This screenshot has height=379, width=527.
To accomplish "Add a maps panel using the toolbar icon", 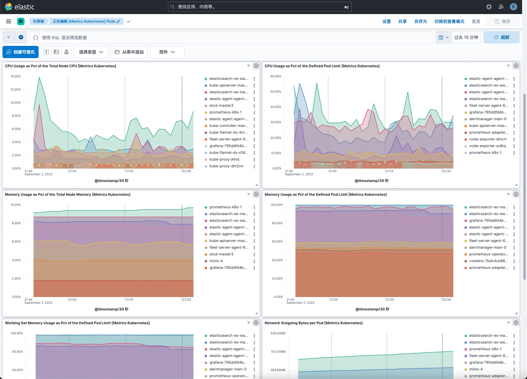I will tap(66, 52).
